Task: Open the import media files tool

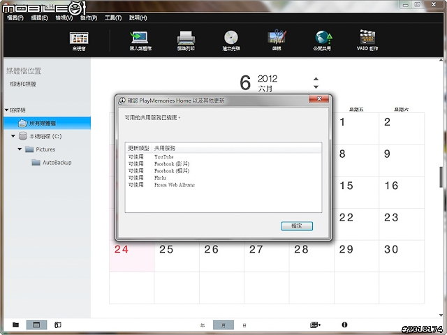Action: 140,38
